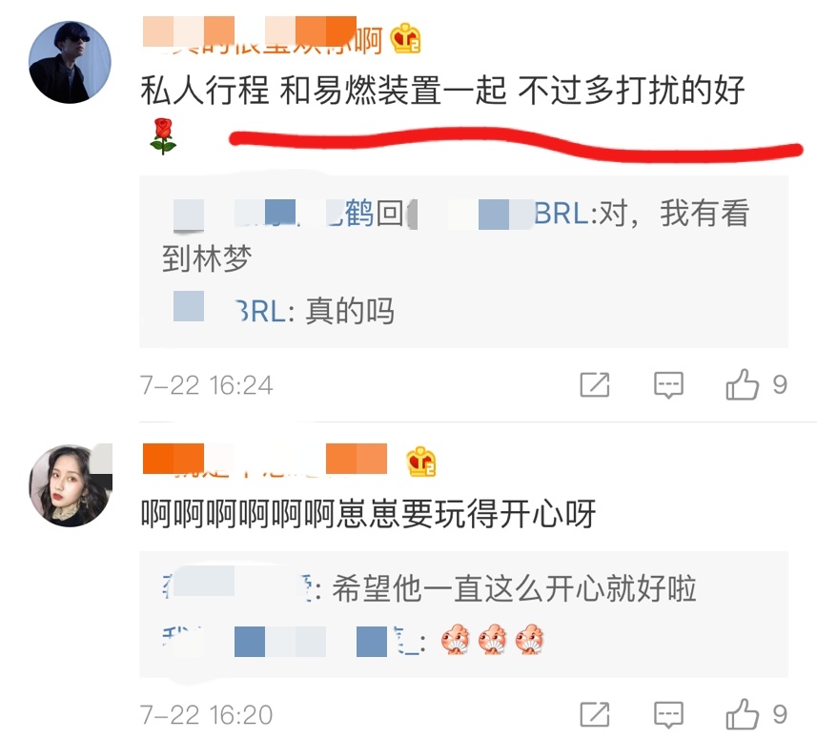Open second commenter's blurred orange username
The height and width of the screenshot is (739, 817).
point(265,460)
